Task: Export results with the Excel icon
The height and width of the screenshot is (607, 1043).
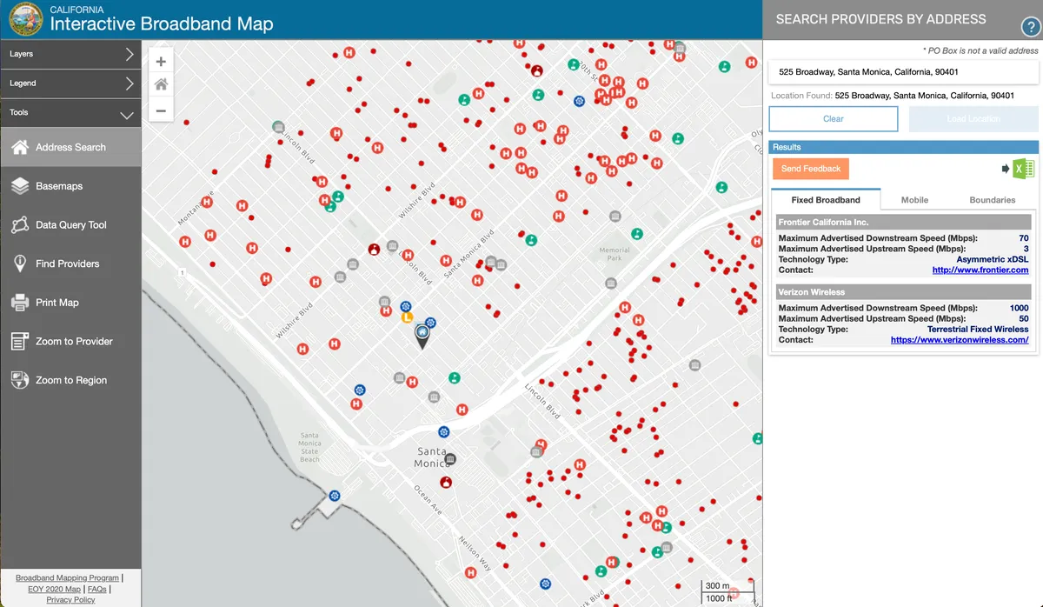Action: pos(1018,169)
